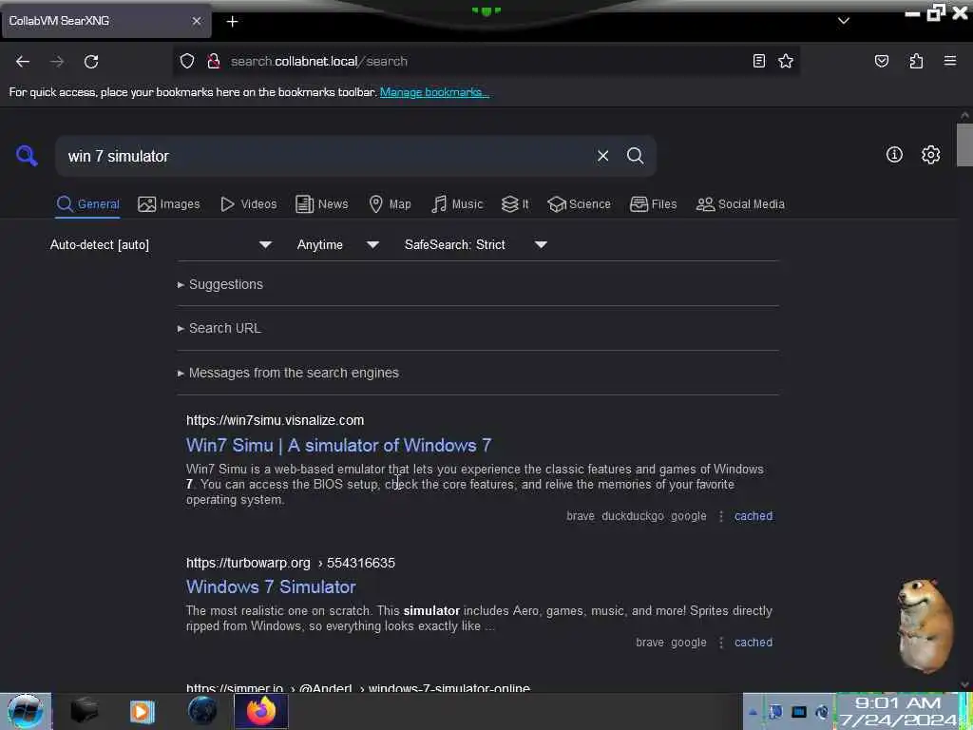Open the Firefox hamburger menu

click(x=949, y=61)
